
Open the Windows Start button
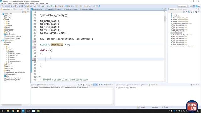[x=3, y=111]
